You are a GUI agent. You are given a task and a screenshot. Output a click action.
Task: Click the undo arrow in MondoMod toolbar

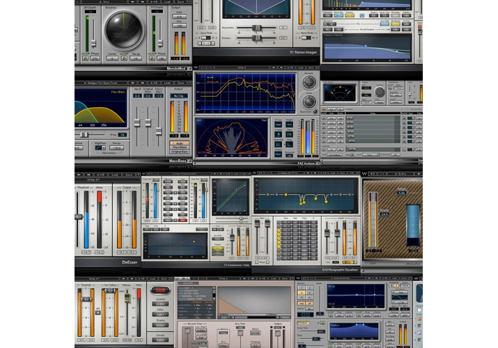pos(133,1)
